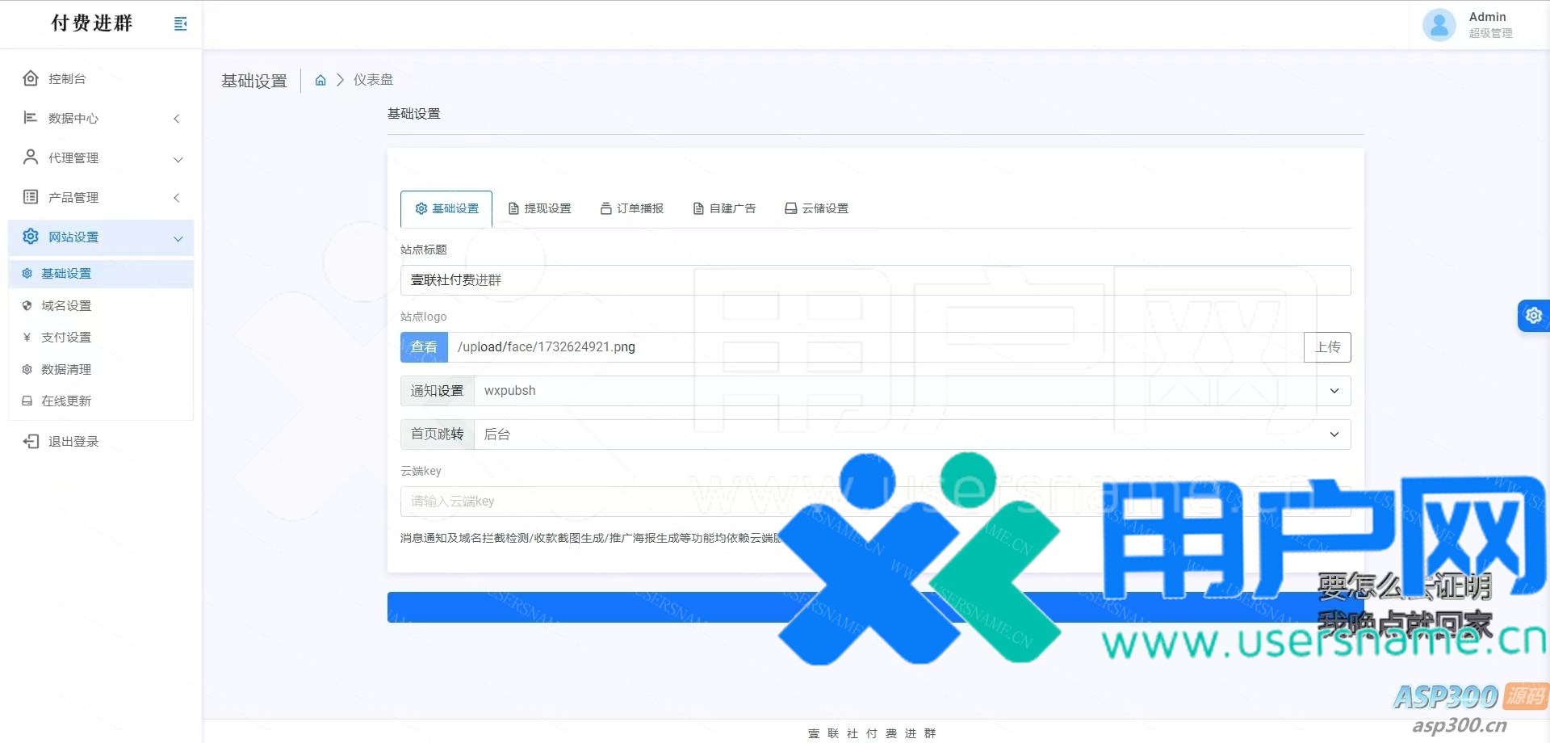Click the 查看 button for site logo
This screenshot has height=743, width=1550.
tap(424, 347)
